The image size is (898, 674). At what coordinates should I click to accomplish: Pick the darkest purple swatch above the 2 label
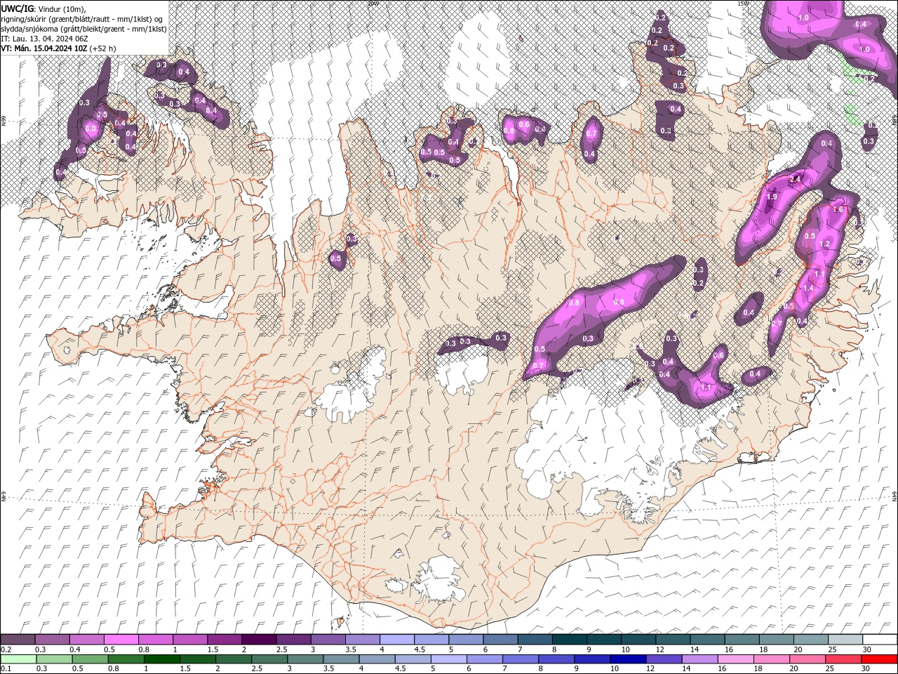coord(258,640)
